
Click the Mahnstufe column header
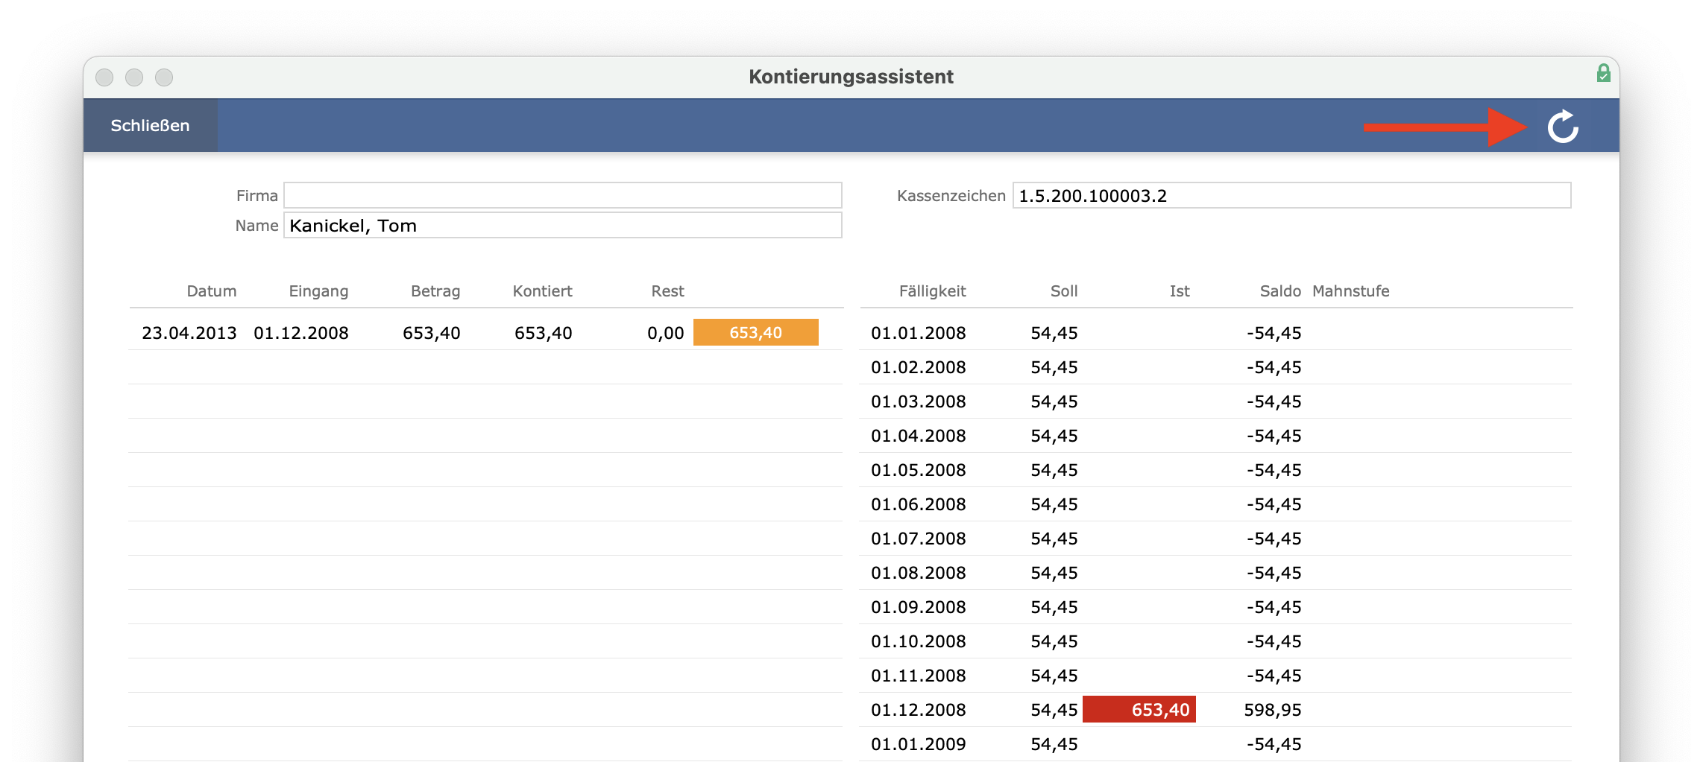coord(1351,291)
